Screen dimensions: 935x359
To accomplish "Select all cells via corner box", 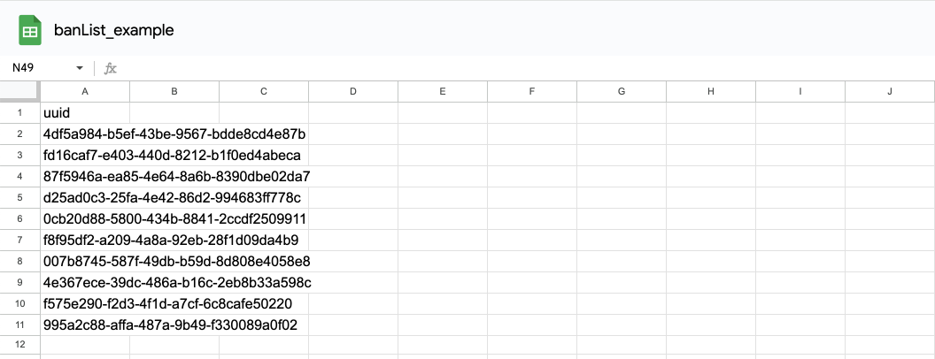I will (x=19, y=91).
